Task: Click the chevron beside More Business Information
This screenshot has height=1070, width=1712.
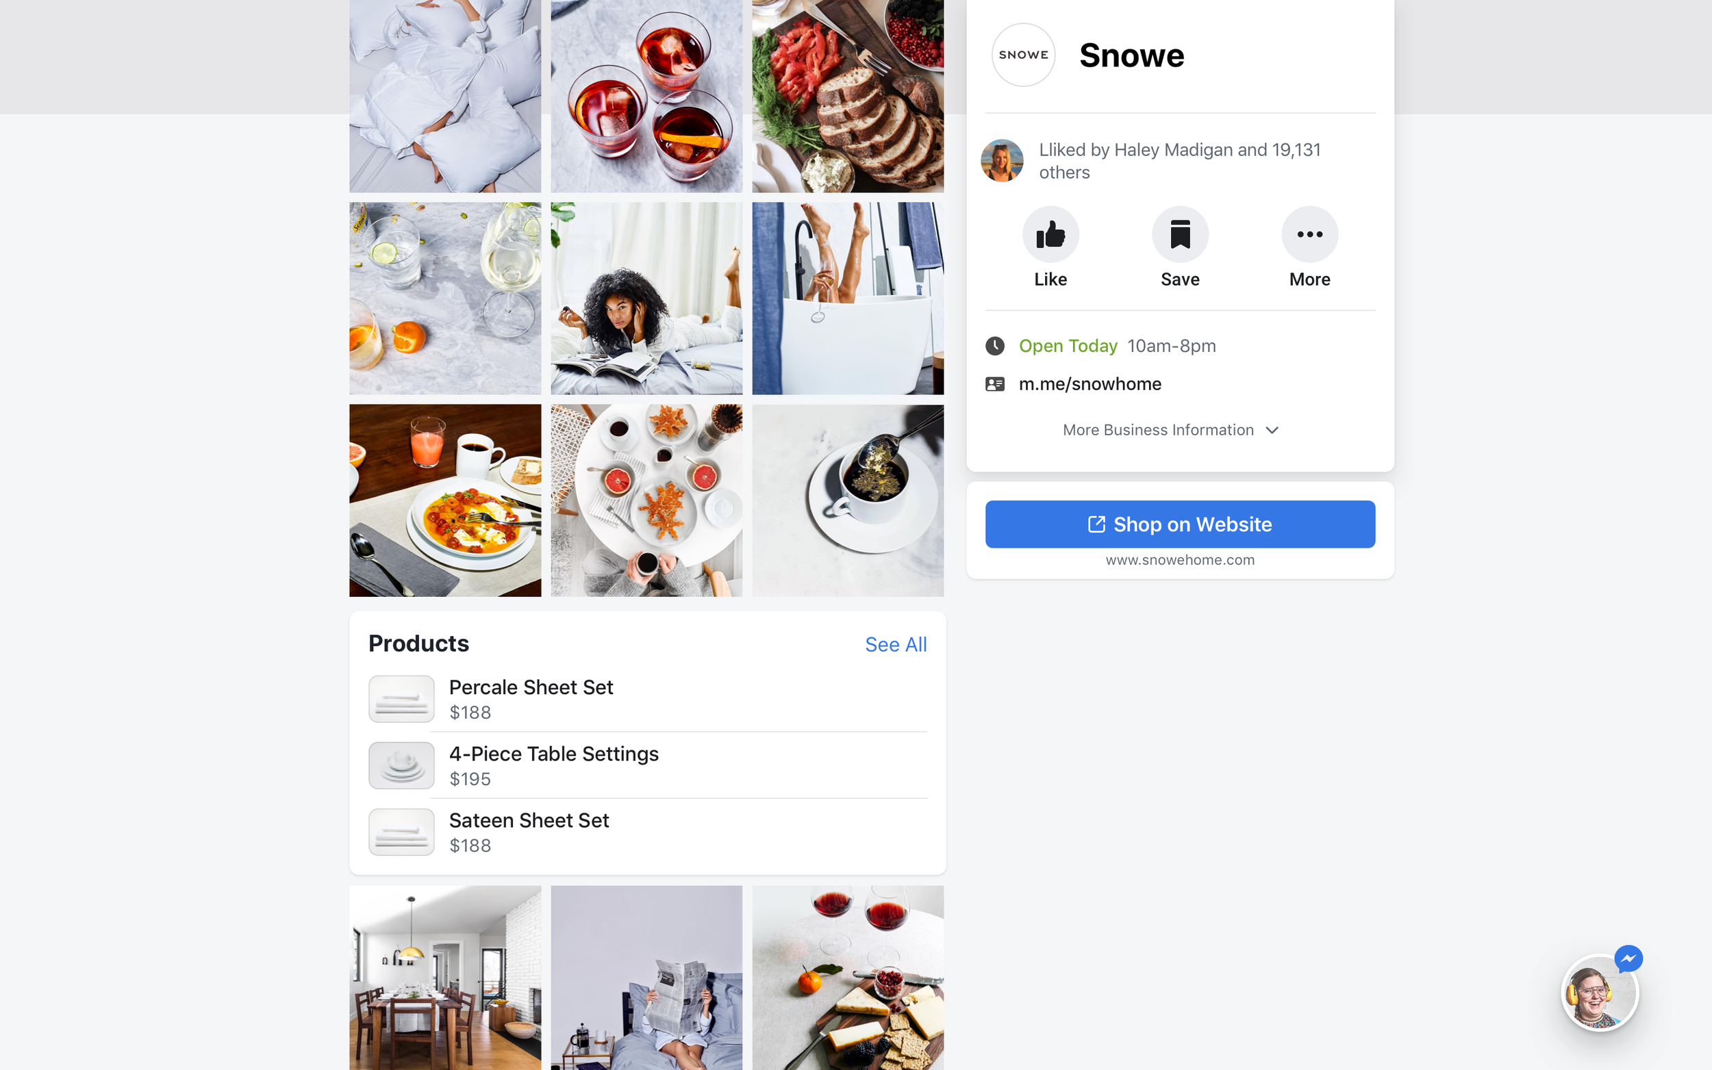Action: coord(1272,431)
